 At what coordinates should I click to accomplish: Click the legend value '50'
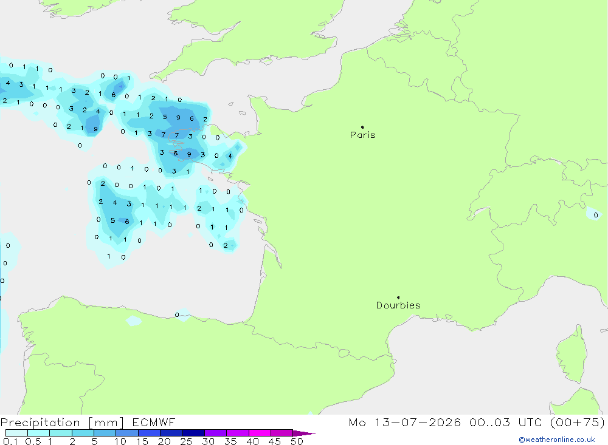tap(297, 441)
